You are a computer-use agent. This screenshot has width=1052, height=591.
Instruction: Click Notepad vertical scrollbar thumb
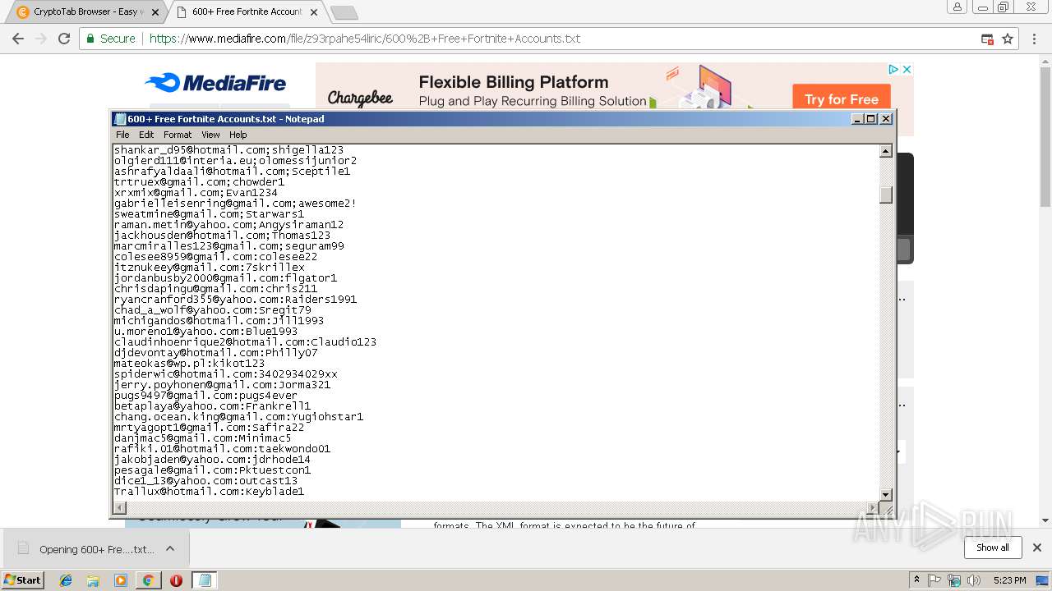click(x=886, y=195)
